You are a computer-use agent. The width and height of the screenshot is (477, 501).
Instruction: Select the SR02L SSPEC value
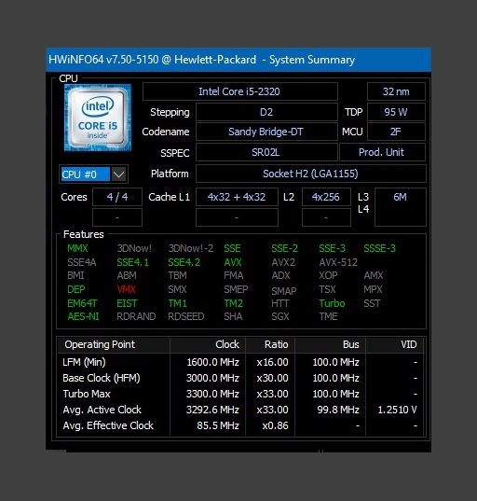click(x=266, y=152)
